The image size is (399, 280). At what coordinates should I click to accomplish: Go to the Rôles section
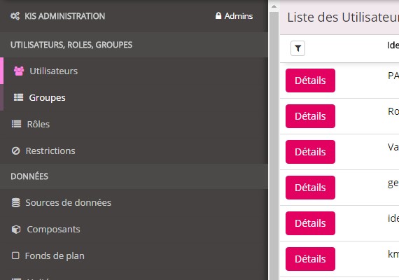tap(38, 124)
